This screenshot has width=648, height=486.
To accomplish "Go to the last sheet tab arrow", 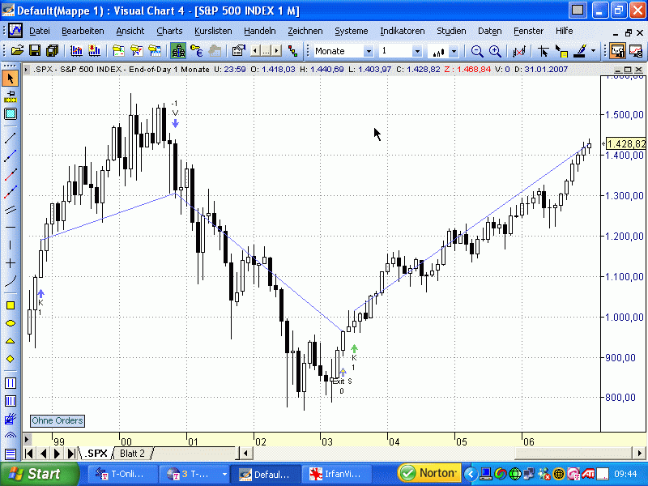I will point(71,454).
